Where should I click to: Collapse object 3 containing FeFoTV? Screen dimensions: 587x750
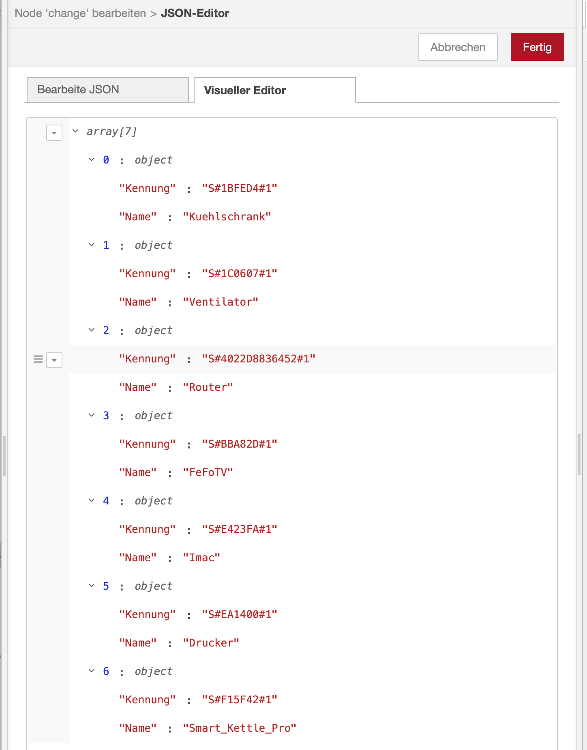[x=92, y=415]
